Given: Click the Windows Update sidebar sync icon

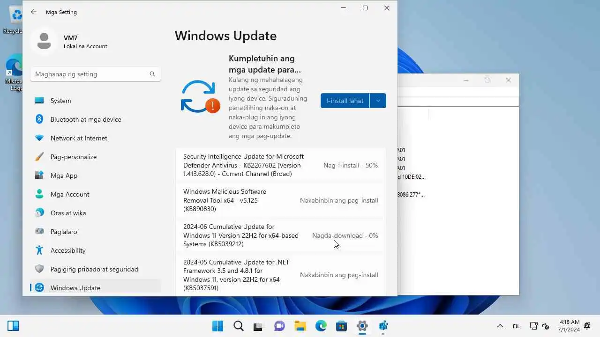Looking at the screenshot, I should [40, 288].
